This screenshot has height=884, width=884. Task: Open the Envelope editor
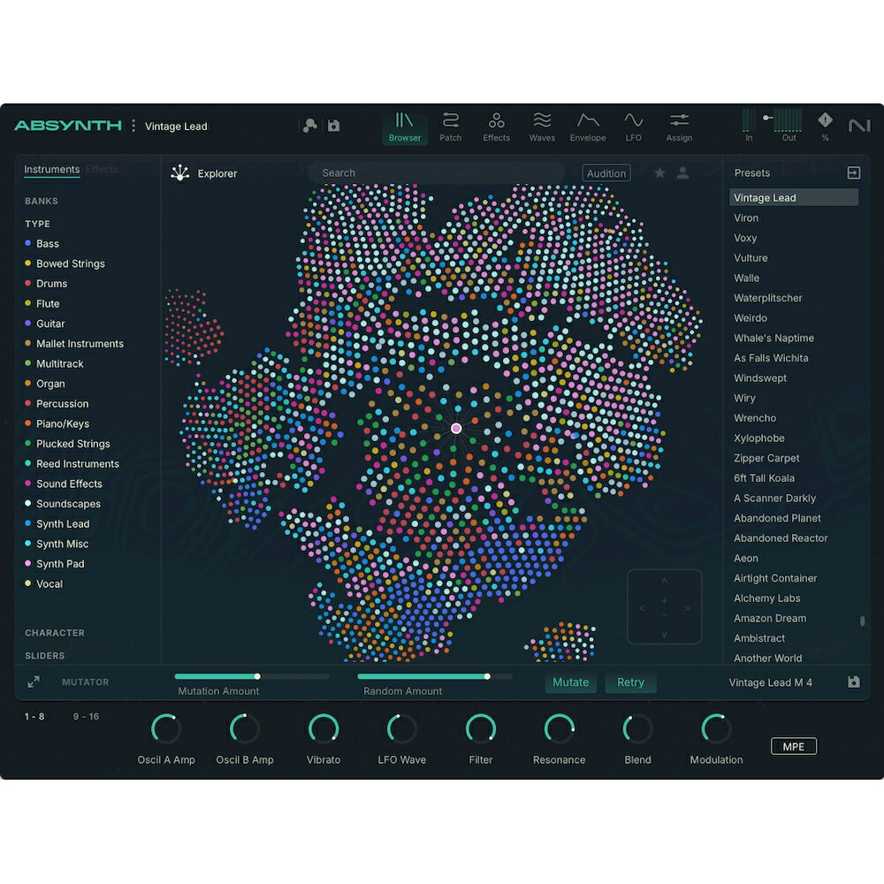point(588,126)
